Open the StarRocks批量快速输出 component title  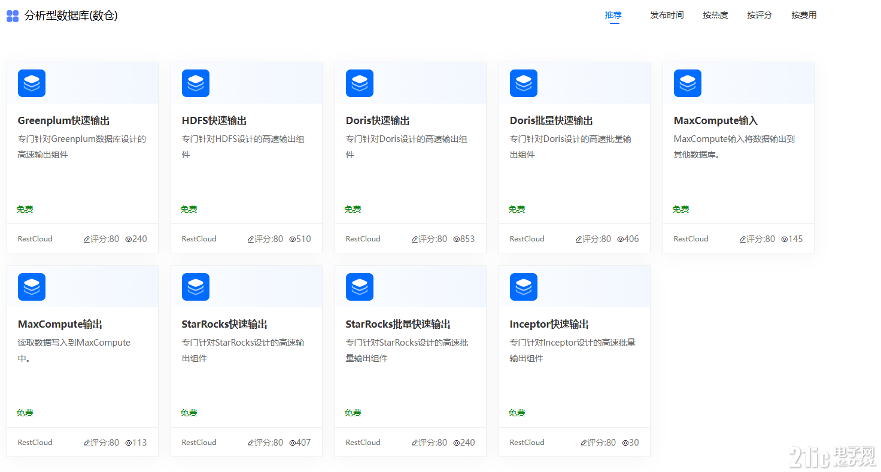pos(398,324)
